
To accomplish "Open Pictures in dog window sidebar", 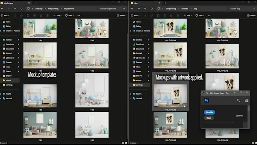I will pyautogui.click(x=139, y=62).
